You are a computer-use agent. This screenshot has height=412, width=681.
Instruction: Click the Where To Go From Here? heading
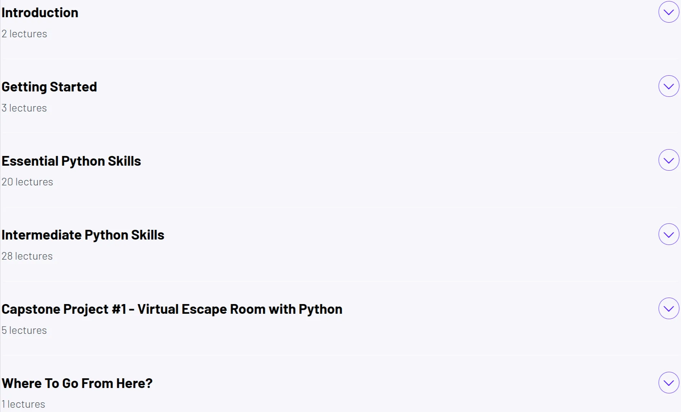click(x=77, y=383)
